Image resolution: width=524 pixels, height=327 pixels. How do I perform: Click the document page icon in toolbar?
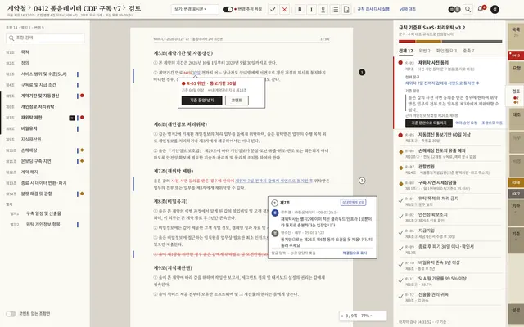point(346,9)
